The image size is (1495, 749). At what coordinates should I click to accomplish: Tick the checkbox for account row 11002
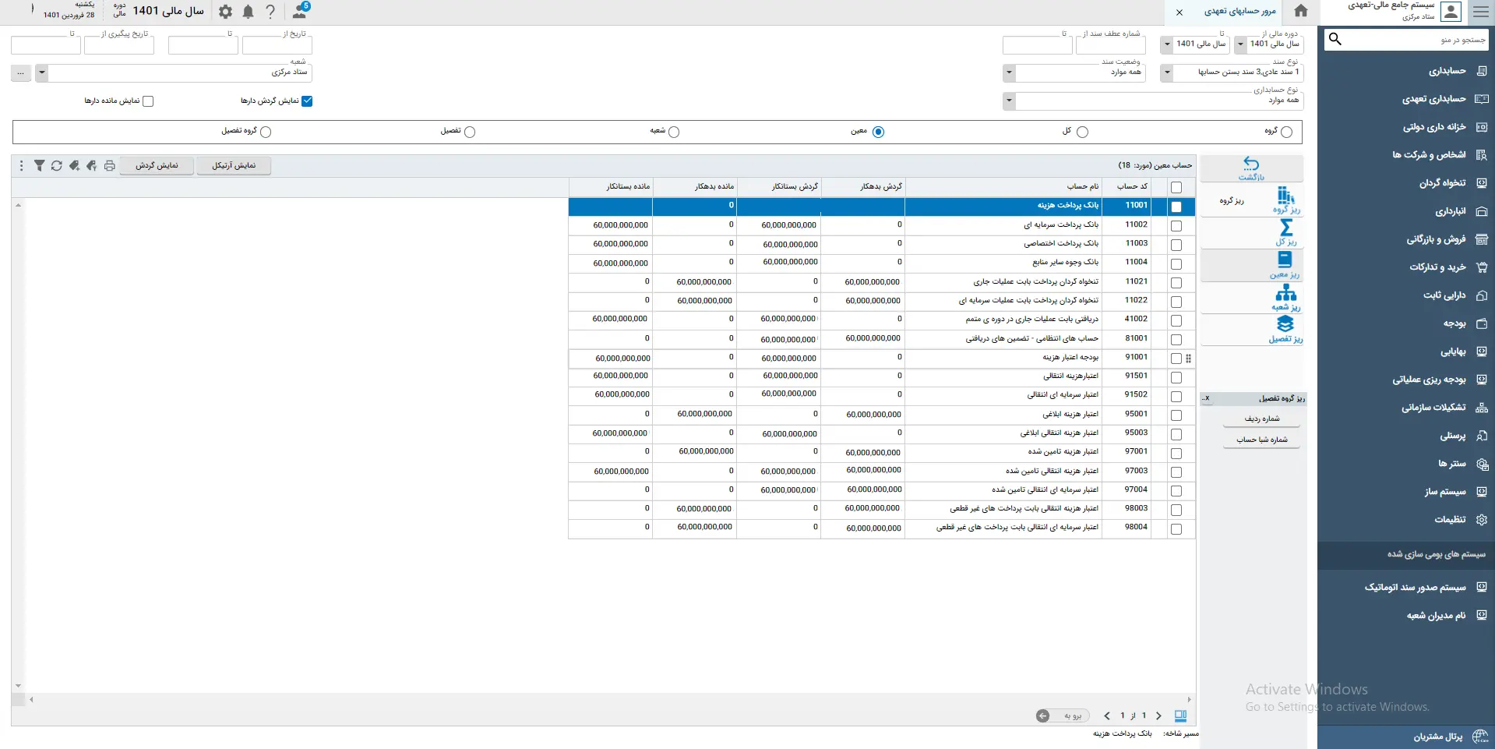point(1176,226)
